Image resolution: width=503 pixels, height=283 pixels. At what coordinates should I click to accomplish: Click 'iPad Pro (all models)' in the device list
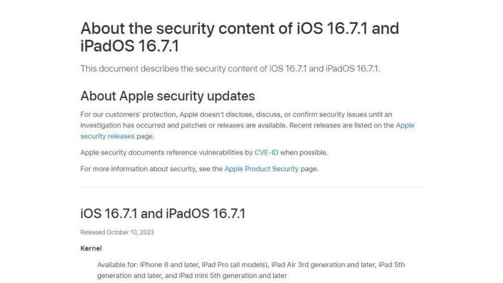pos(235,265)
